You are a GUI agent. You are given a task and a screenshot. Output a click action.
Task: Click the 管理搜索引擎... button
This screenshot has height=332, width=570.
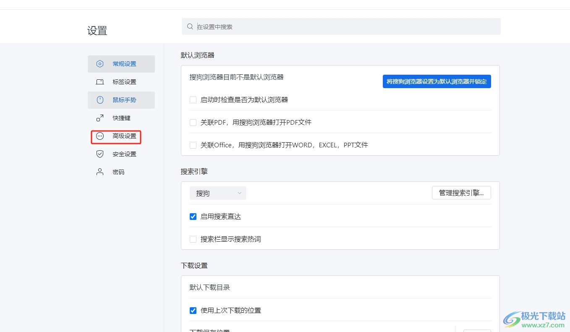pos(461,193)
